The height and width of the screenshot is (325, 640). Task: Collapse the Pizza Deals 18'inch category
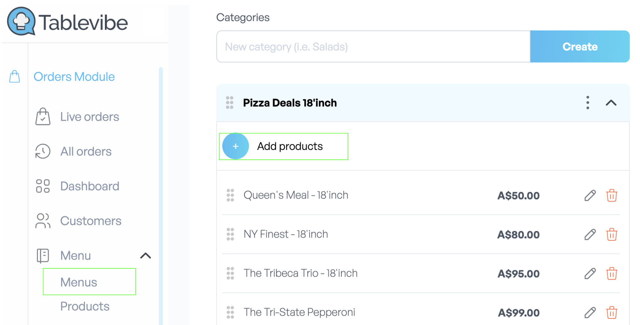coord(611,103)
